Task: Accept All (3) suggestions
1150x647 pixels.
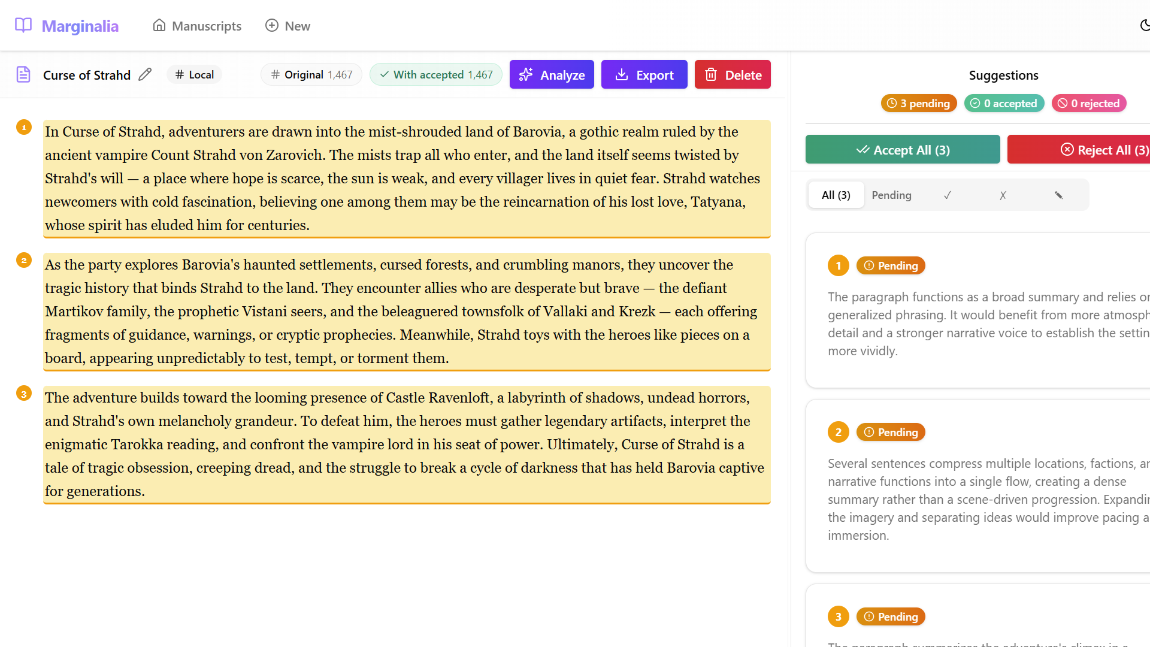Action: pyautogui.click(x=903, y=149)
